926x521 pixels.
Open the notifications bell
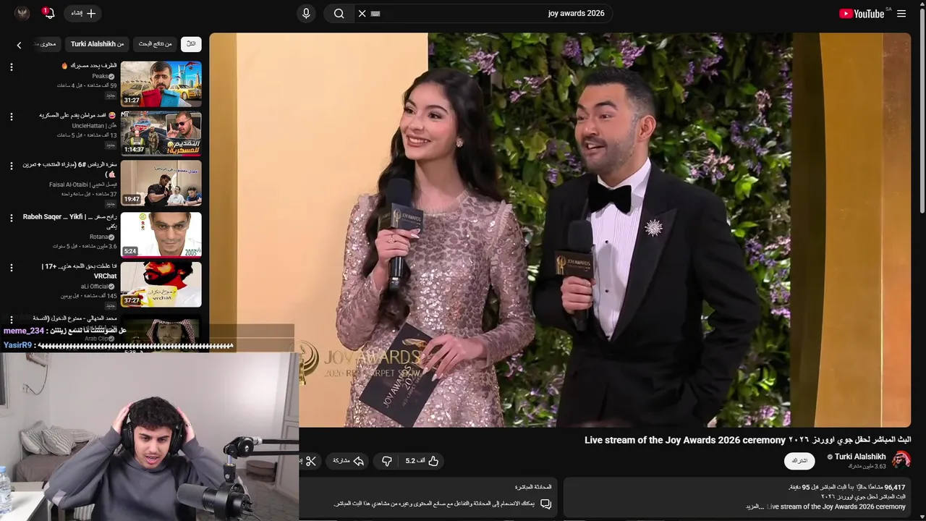(48, 13)
